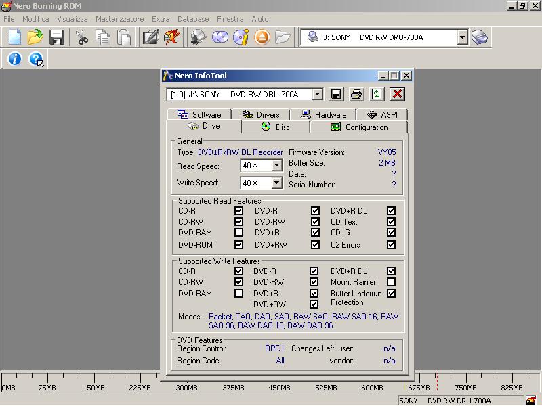Open the Modifica menu
542x406 pixels.
pyautogui.click(x=36, y=19)
